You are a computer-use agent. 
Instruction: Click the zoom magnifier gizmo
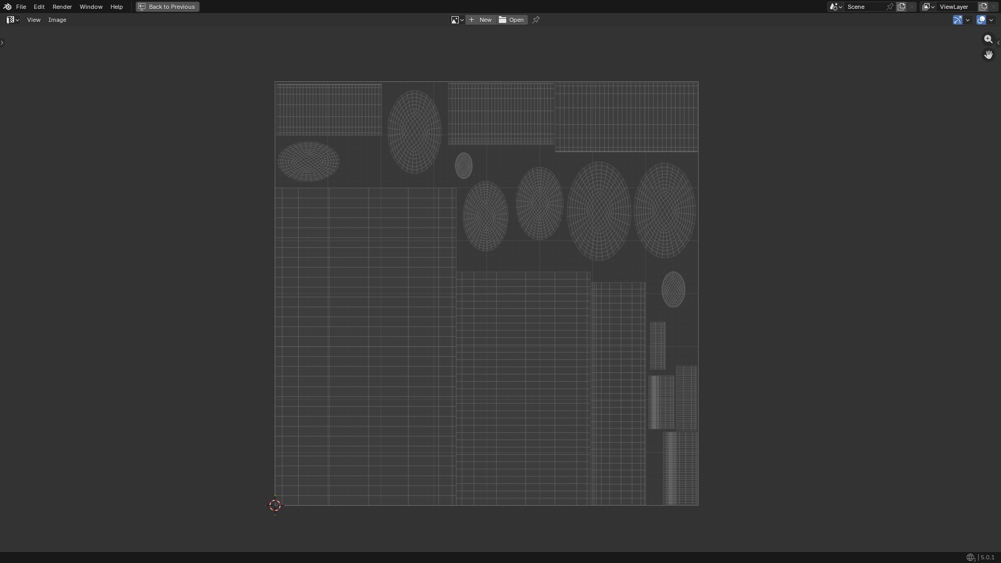(x=988, y=39)
